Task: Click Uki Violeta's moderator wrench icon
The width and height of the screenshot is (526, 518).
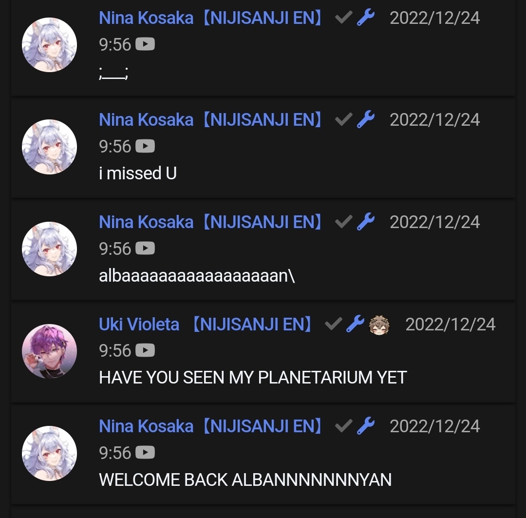Action: pos(355,324)
